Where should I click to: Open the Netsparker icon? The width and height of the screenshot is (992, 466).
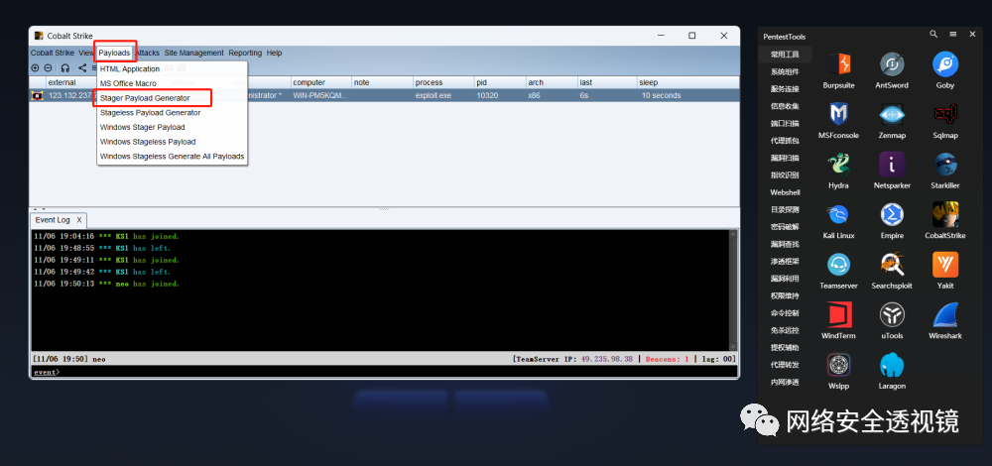pos(892,164)
